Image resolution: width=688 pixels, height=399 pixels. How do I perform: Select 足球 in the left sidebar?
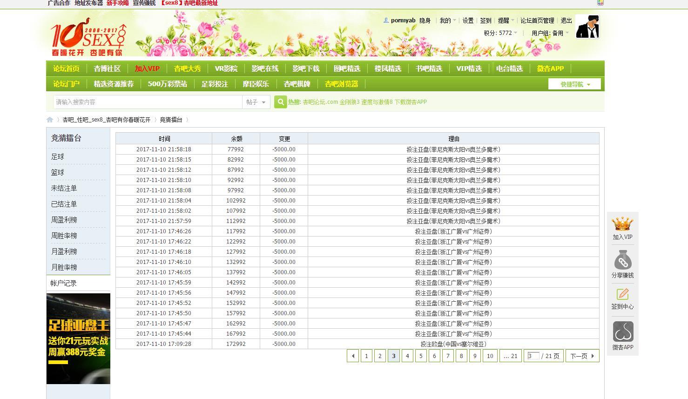(x=58, y=157)
